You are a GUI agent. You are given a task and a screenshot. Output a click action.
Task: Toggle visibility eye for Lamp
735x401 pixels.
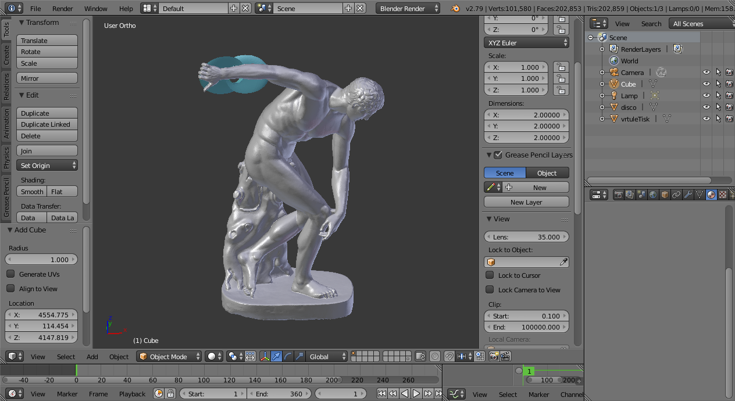(707, 96)
